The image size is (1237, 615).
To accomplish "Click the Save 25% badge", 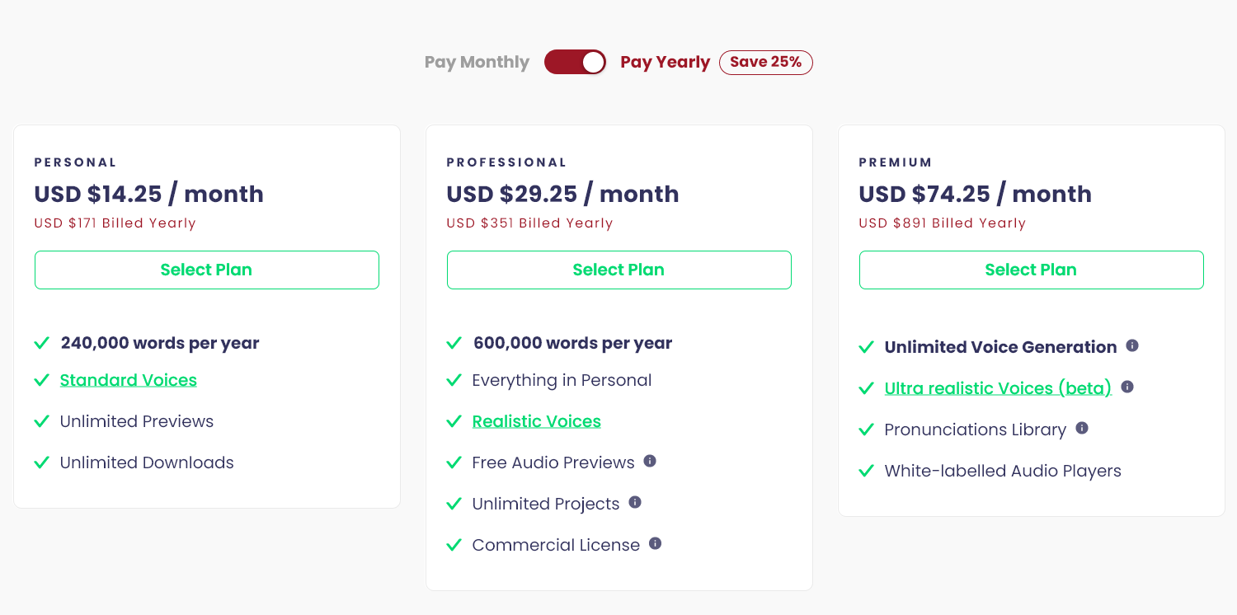I will [x=766, y=63].
